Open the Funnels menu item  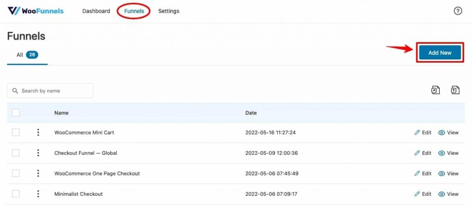coord(134,11)
